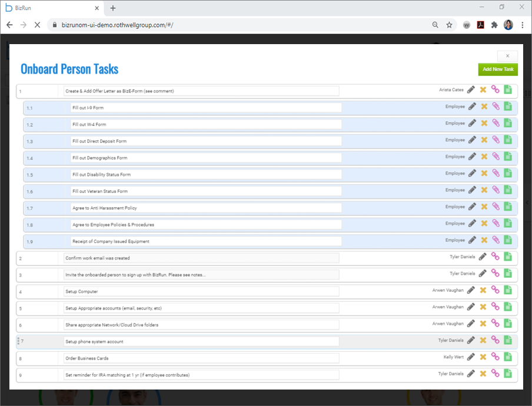
Task: Close the Onboard Person Tasks dialog
Action: 507,56
